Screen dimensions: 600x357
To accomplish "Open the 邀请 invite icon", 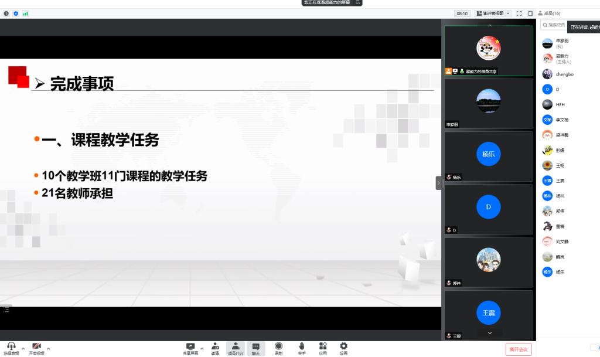I will point(215,347).
